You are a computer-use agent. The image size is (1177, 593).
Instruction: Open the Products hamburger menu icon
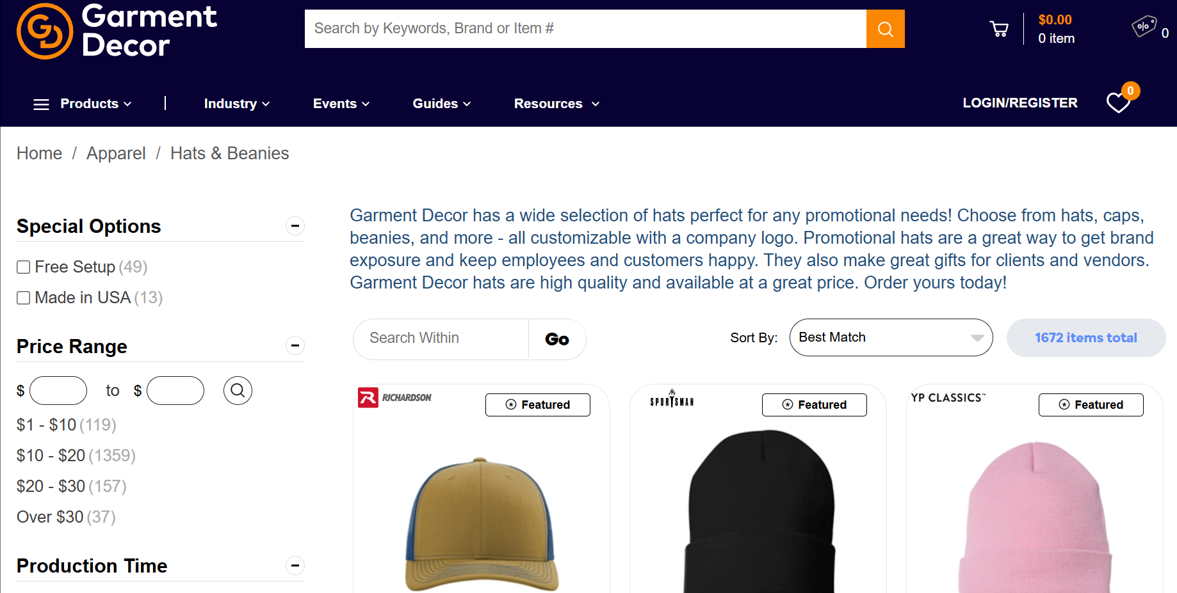tap(41, 104)
